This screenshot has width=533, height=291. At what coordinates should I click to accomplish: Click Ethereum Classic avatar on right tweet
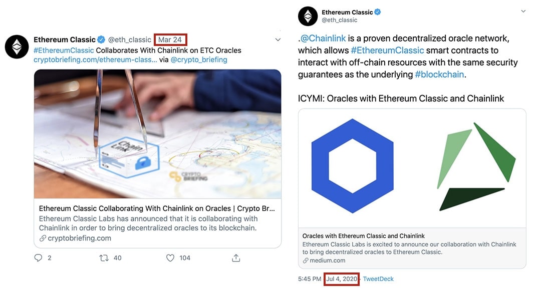point(308,16)
